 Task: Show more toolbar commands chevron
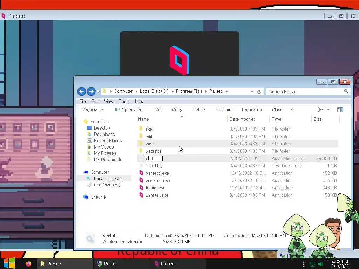(292, 110)
